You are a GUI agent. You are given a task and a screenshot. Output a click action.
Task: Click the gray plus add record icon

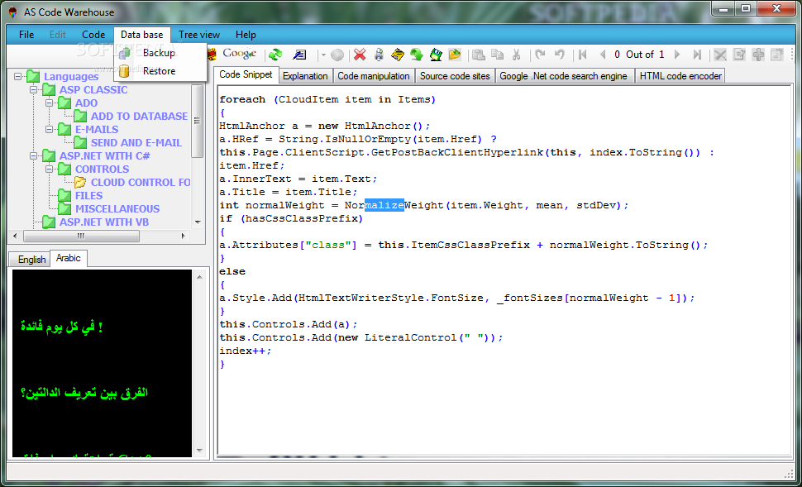pyautogui.click(x=758, y=55)
